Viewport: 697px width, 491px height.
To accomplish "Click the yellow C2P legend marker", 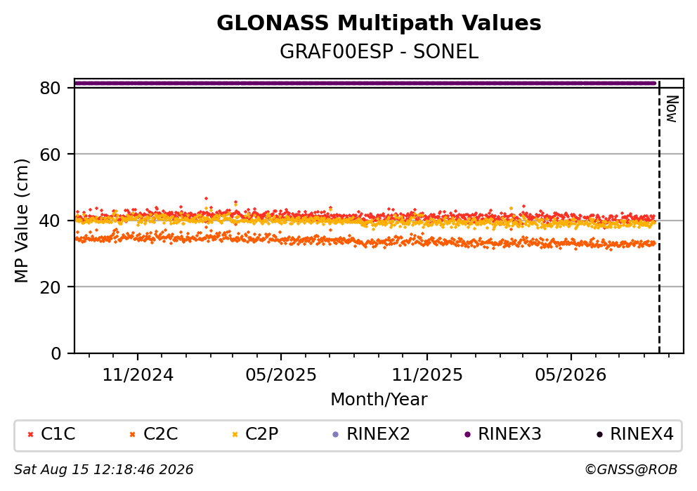I will (235, 435).
